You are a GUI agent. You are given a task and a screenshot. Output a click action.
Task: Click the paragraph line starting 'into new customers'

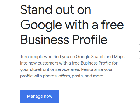(69, 63)
